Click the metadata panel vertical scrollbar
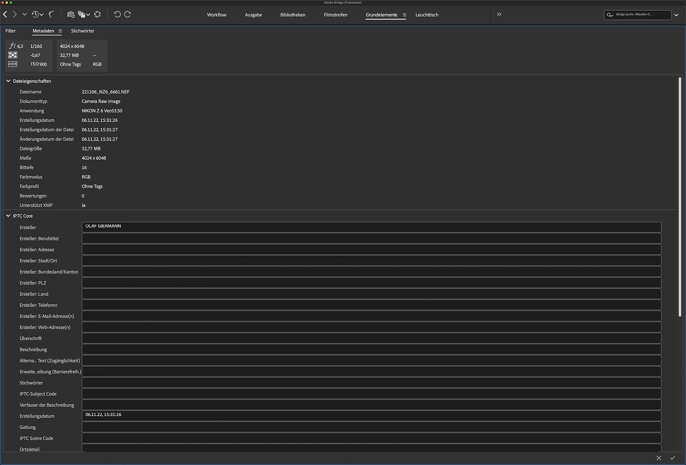This screenshot has height=465, width=686. point(680,197)
